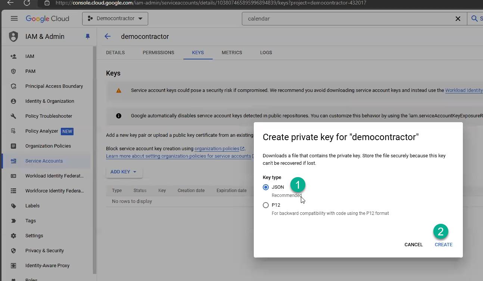This screenshot has height=281, width=483.
Task: Open the Democontractor project selector
Action: (115, 19)
